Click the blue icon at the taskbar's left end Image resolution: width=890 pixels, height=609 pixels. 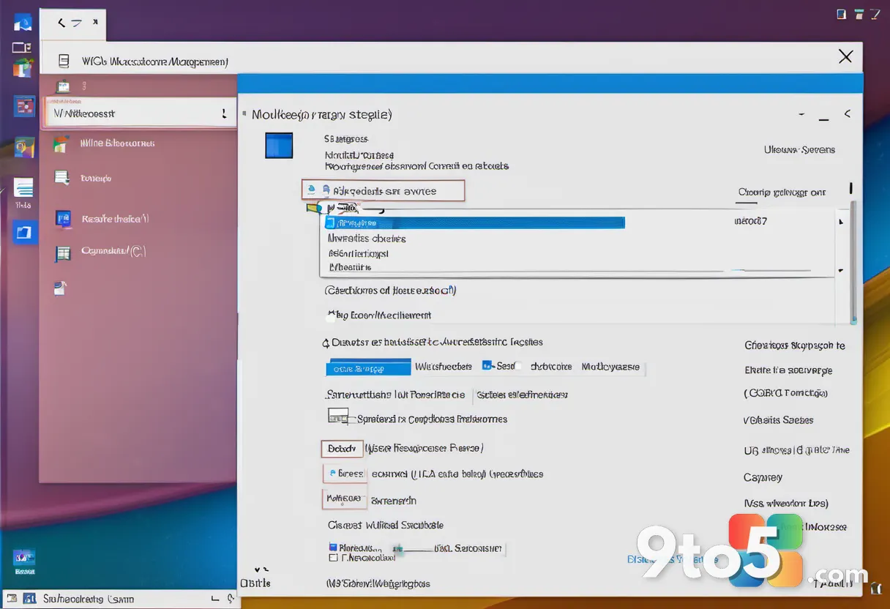(29, 599)
